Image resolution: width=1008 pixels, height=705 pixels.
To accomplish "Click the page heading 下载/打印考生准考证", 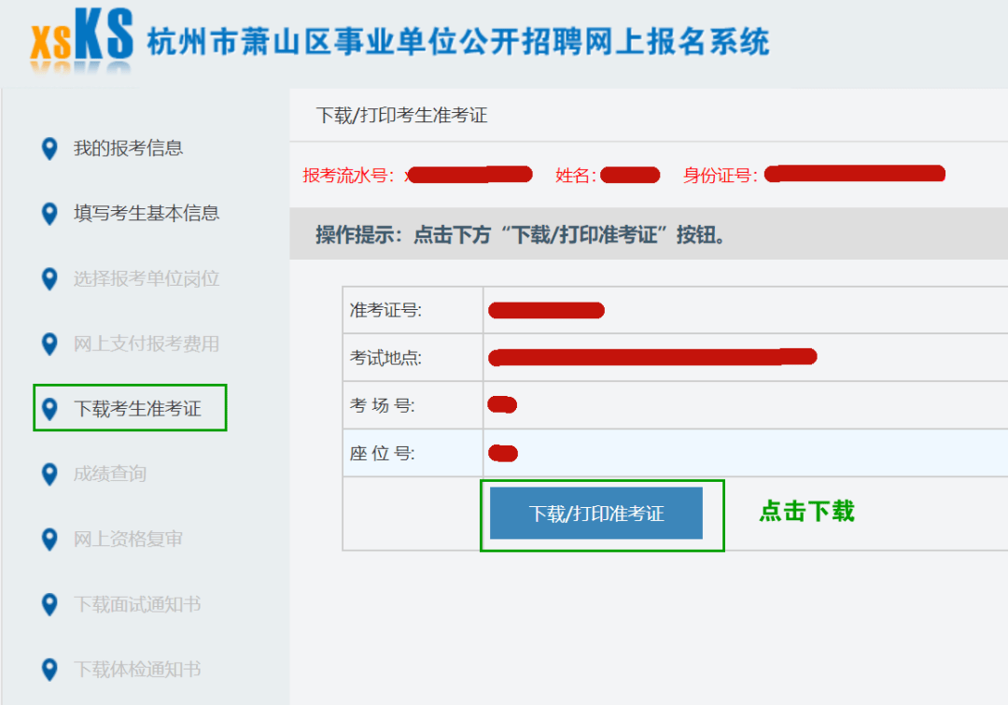I will (401, 115).
